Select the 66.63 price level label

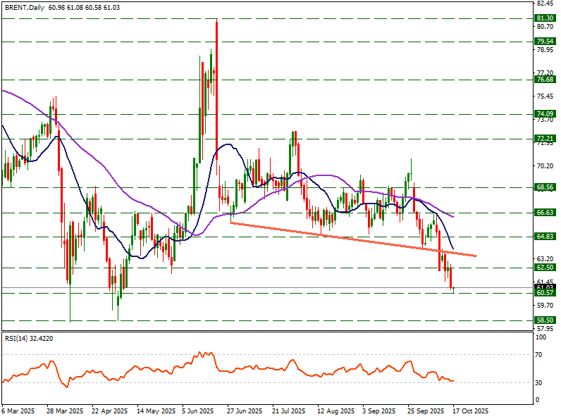pos(544,212)
